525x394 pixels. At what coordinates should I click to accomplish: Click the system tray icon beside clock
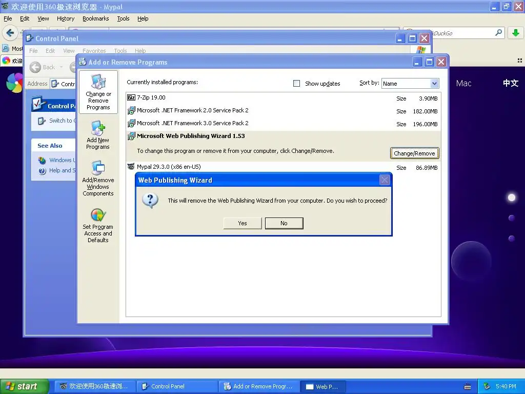(x=487, y=386)
